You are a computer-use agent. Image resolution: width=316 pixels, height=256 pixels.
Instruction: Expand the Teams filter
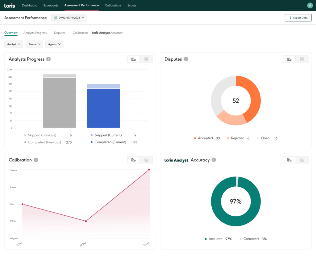pyautogui.click(x=34, y=44)
